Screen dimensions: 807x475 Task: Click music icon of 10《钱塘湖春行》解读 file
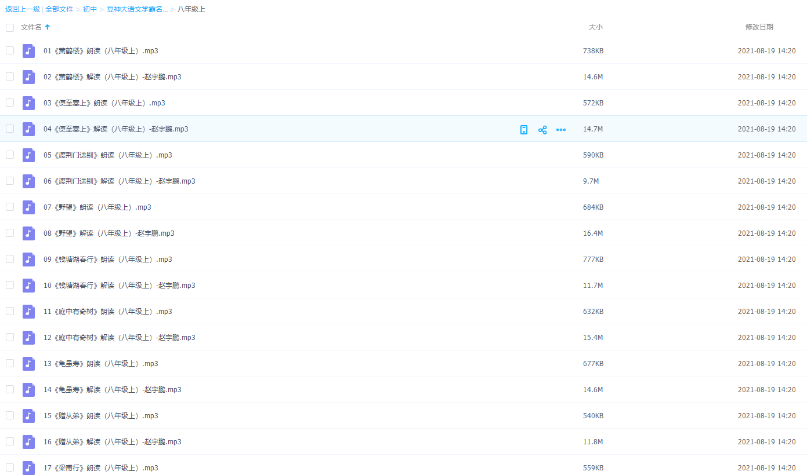pyautogui.click(x=28, y=286)
